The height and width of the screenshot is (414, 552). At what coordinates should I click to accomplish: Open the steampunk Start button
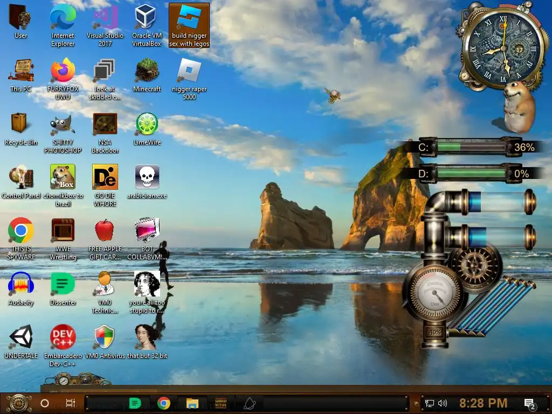[x=18, y=403]
